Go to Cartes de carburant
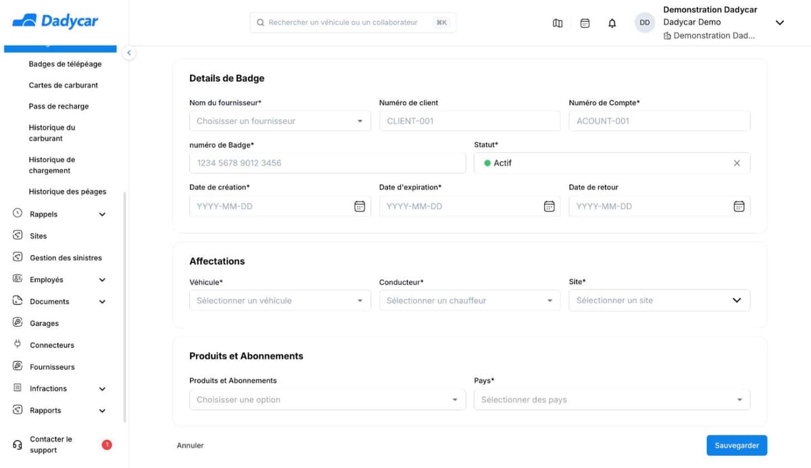 tap(64, 85)
